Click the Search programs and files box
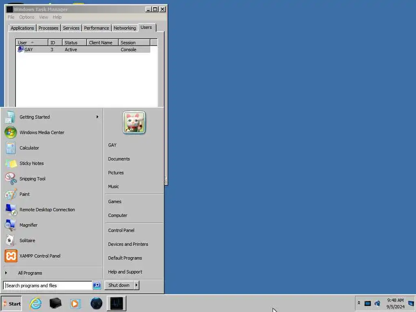The image size is (416, 312). [x=48, y=286]
